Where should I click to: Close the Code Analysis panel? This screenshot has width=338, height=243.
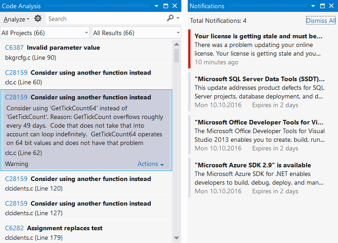(175, 6)
